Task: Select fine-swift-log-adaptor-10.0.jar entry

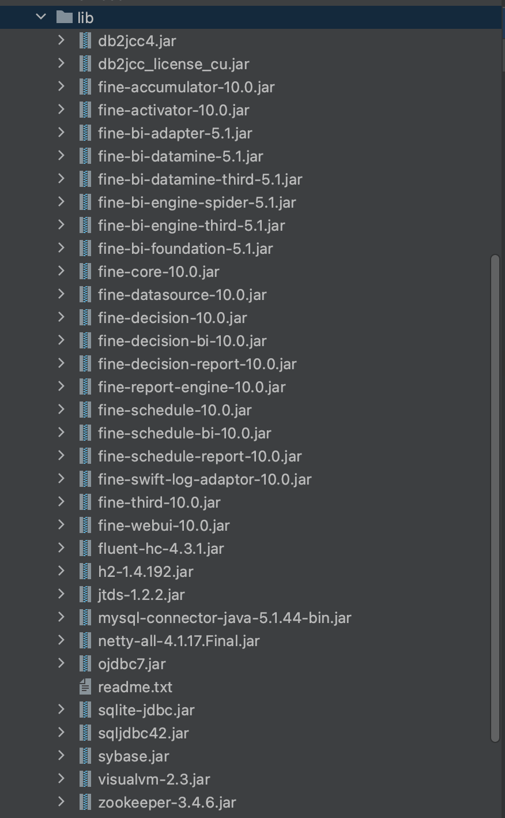Action: coord(205,479)
